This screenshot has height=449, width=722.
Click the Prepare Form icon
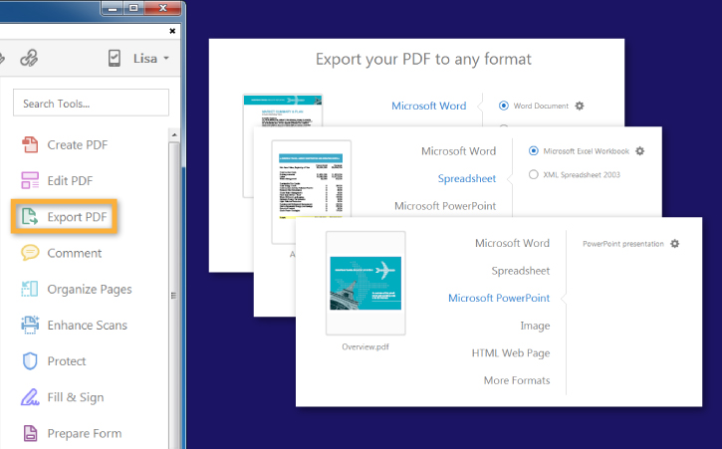click(30, 433)
